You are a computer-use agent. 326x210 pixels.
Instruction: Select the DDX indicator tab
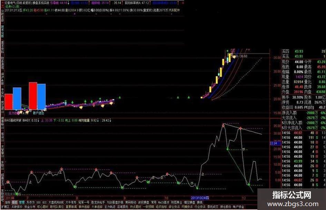point(38,202)
